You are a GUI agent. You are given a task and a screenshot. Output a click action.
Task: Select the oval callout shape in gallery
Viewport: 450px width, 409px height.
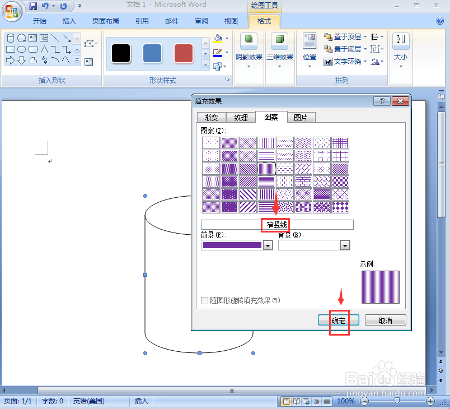(x=21, y=38)
